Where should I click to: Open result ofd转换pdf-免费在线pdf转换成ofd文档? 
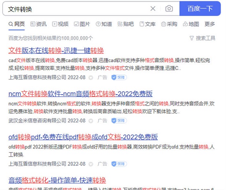coord(83,137)
